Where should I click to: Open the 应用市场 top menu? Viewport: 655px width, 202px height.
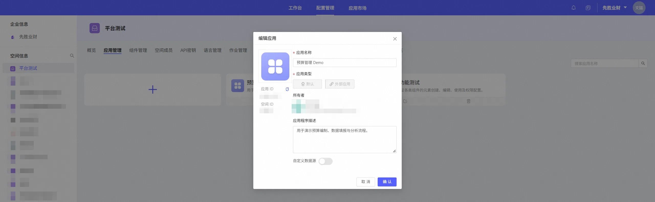(x=357, y=8)
